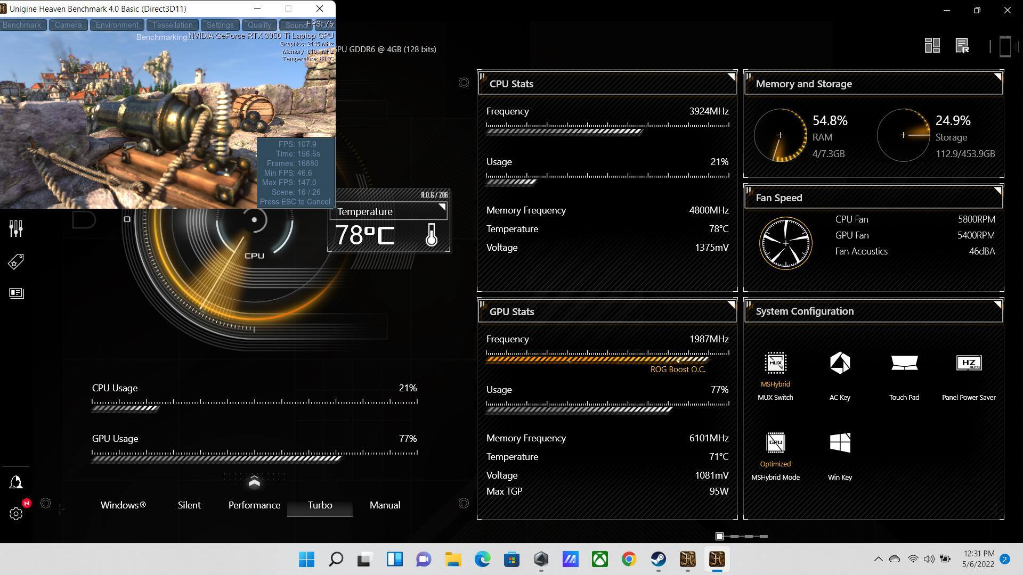Switch to grid dashboard layout icon
This screenshot has width=1023, height=575.
pos(932,46)
